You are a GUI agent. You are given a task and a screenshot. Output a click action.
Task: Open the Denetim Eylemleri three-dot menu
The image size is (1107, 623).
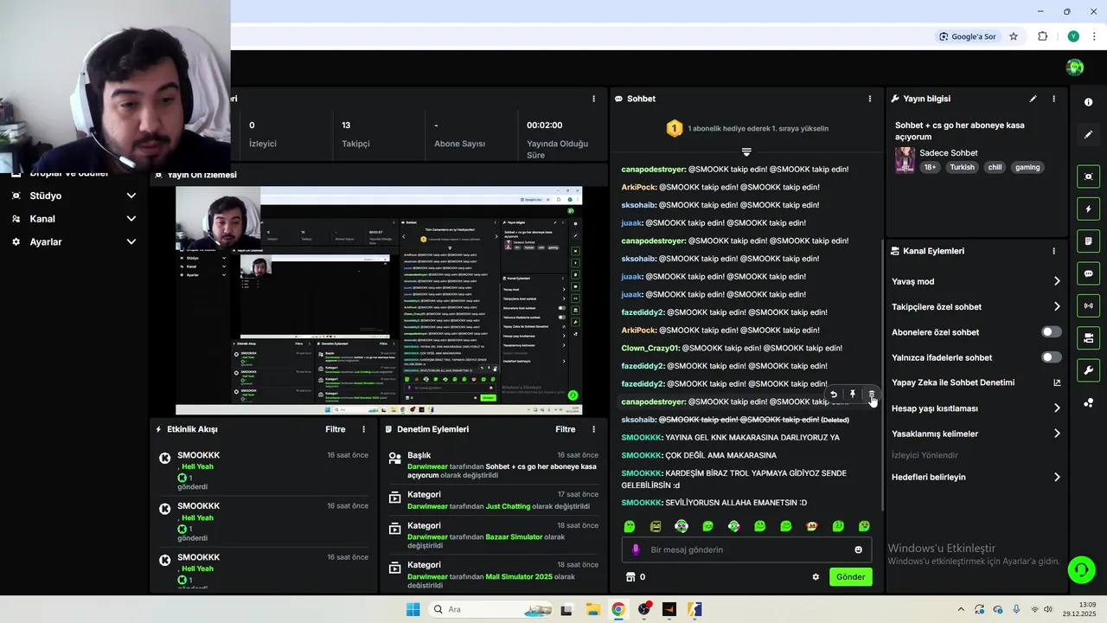[x=593, y=429]
